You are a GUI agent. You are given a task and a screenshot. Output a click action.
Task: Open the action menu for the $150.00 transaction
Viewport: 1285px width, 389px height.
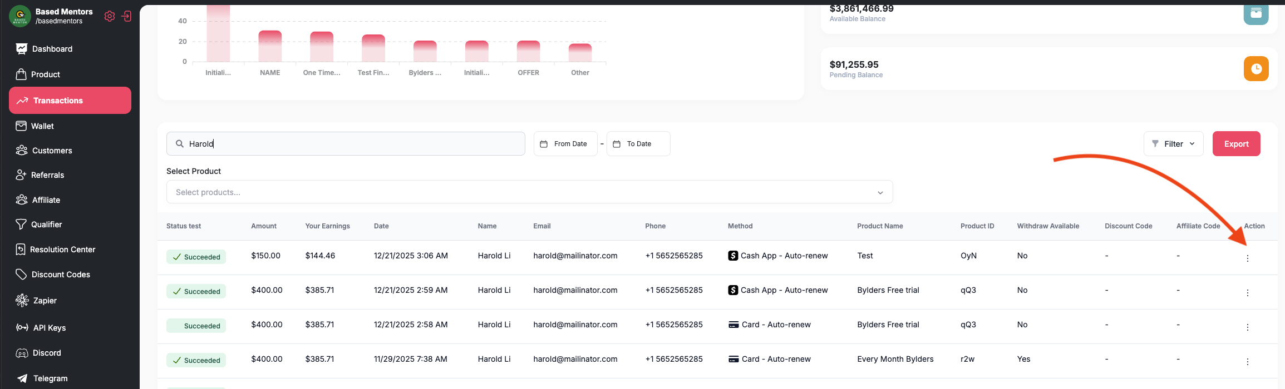[1247, 258]
